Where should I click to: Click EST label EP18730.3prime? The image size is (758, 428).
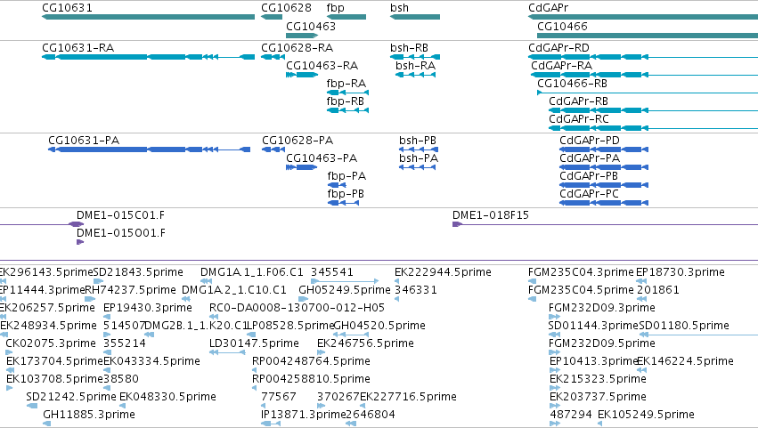click(x=681, y=272)
